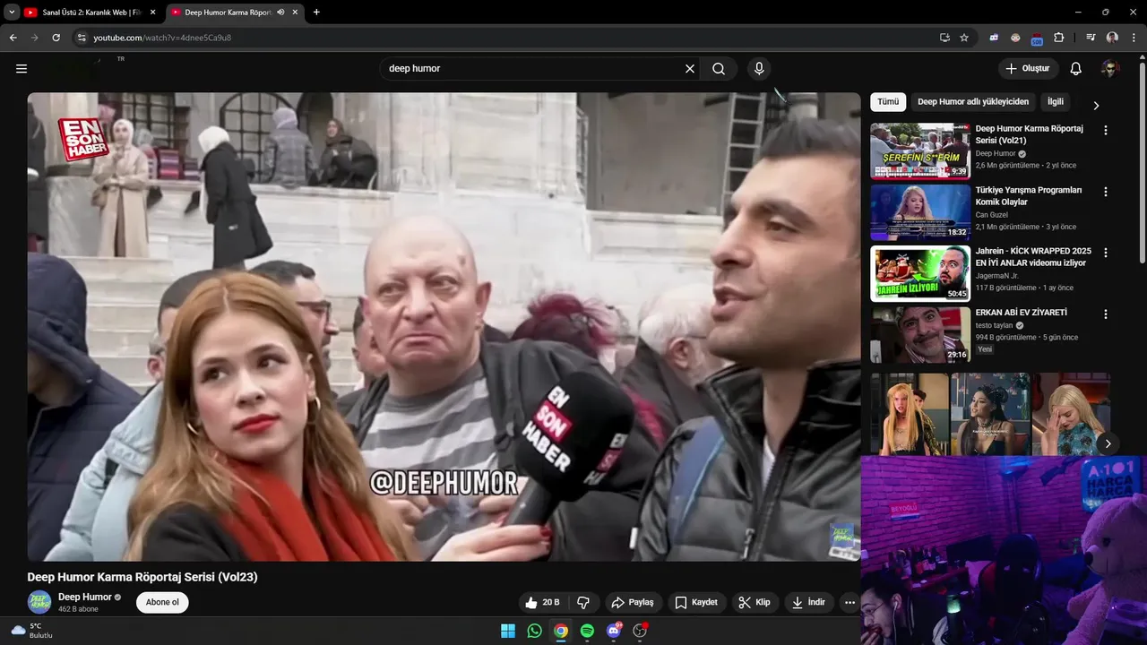Subscribe with the Abone ol button
The width and height of the screenshot is (1147, 645).
coord(162,602)
